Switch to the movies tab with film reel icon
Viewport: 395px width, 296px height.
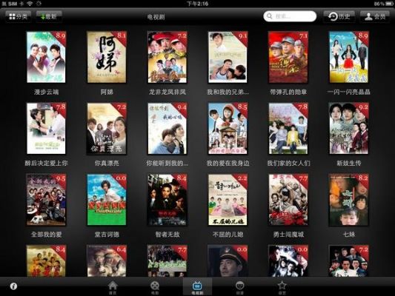pyautogui.click(x=155, y=287)
